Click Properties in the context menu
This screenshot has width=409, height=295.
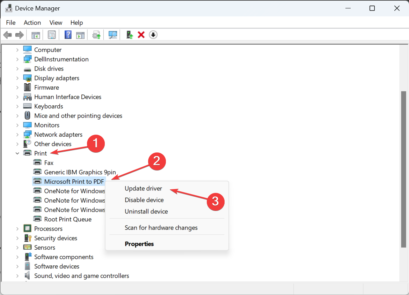(x=139, y=244)
